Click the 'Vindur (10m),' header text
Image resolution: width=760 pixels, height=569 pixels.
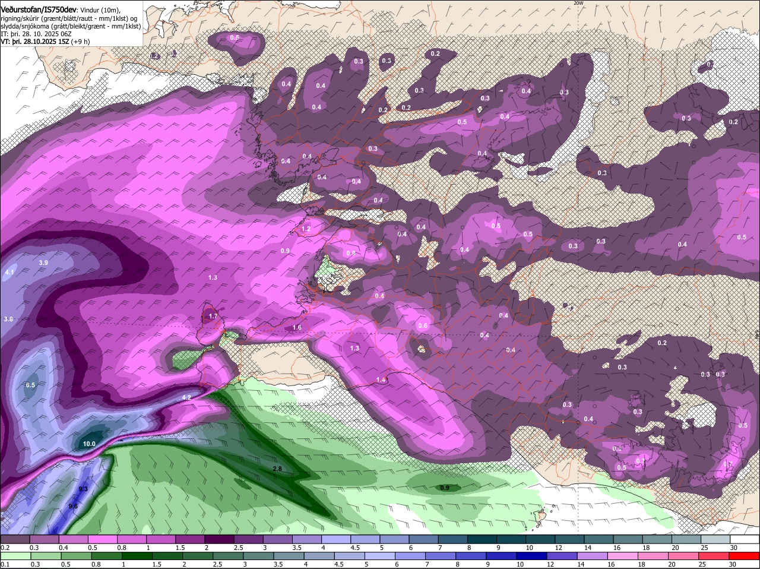[x=100, y=10]
